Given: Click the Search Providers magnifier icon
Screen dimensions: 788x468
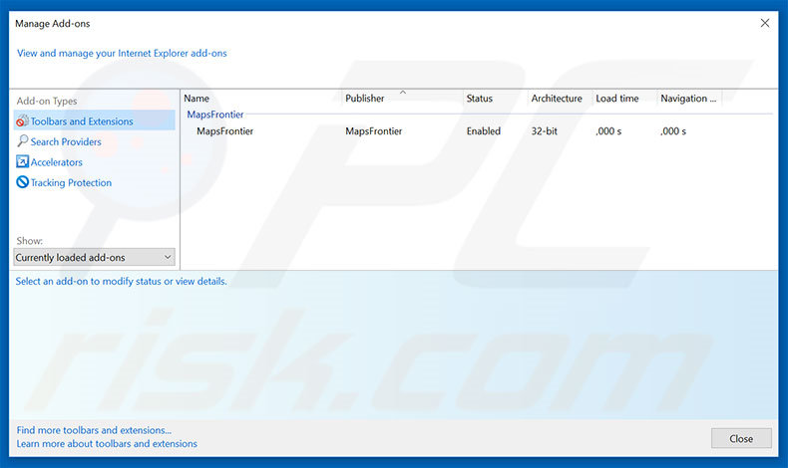Looking at the screenshot, I should 22,141.
